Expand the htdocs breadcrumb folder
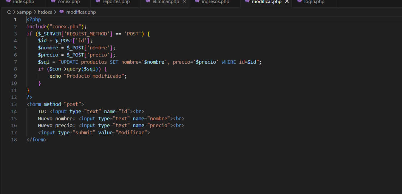Viewport: 402px width, 194px height. [45, 12]
